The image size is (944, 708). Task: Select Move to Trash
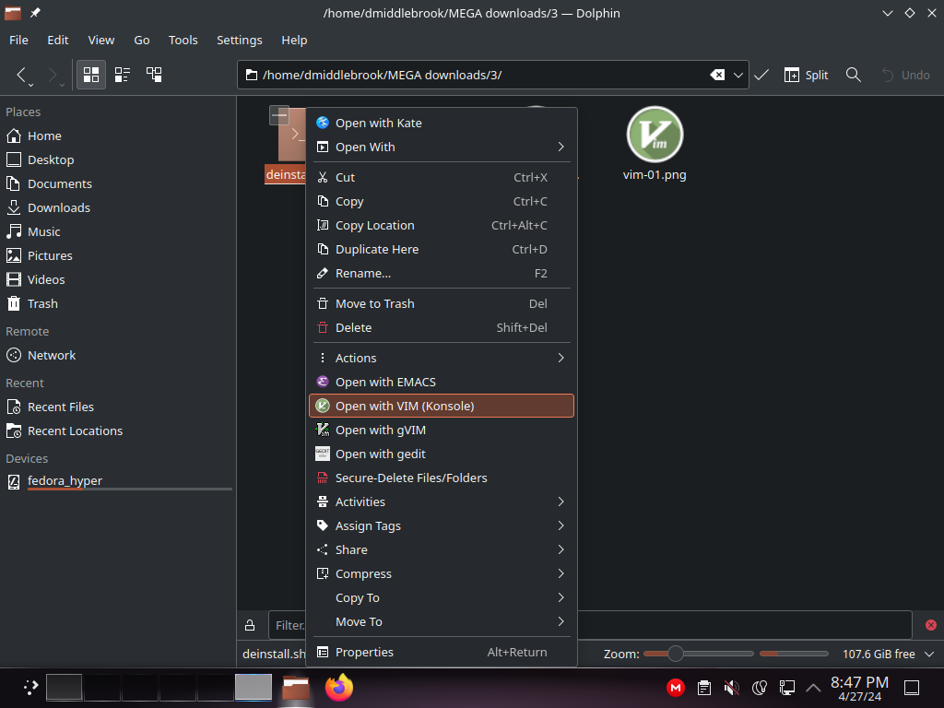click(442, 303)
